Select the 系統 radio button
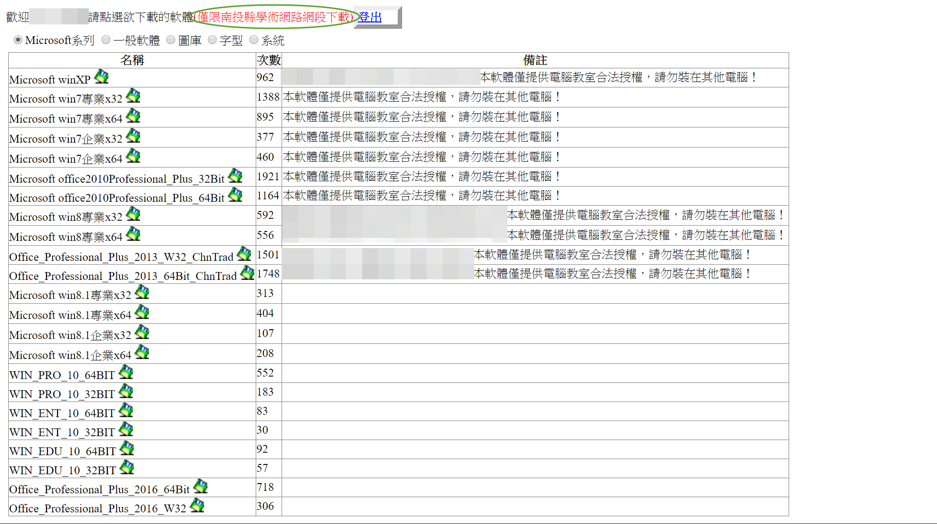 [x=254, y=40]
